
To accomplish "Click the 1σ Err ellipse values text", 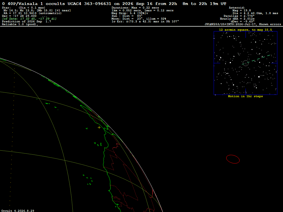I will tap(145, 22).
